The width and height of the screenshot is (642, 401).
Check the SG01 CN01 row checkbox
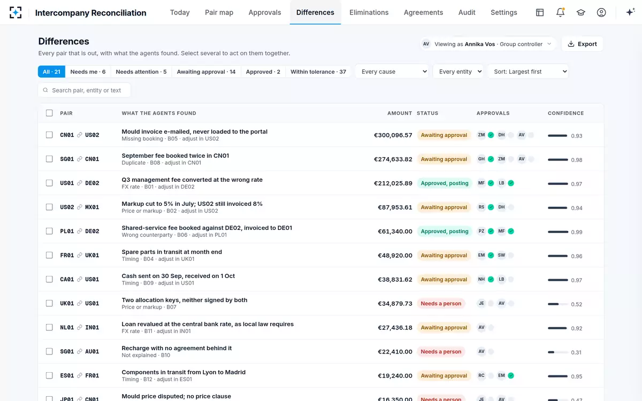[49, 159]
